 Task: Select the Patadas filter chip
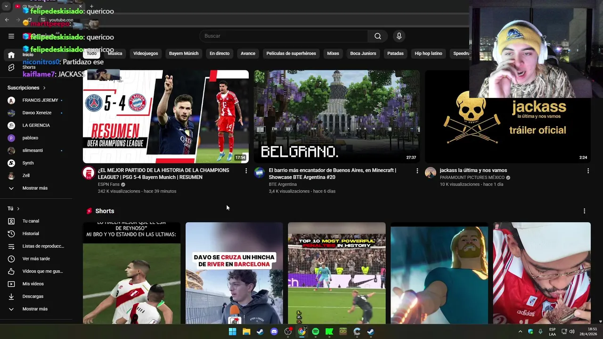pos(395,54)
